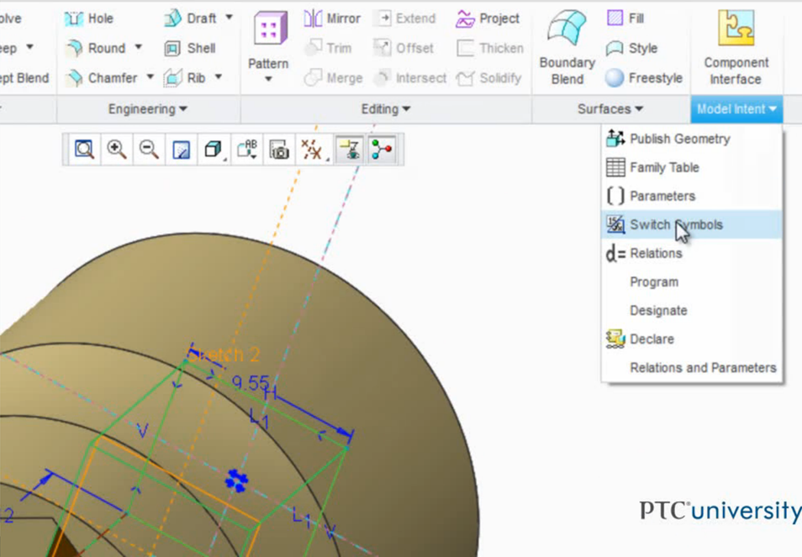Screen dimensions: 802x557
Task: Click the Pattern tool icon
Action: tap(269, 28)
